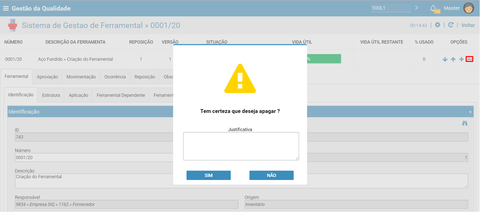
Task: Select the Estrutura sub-tab
Action: coord(51,95)
